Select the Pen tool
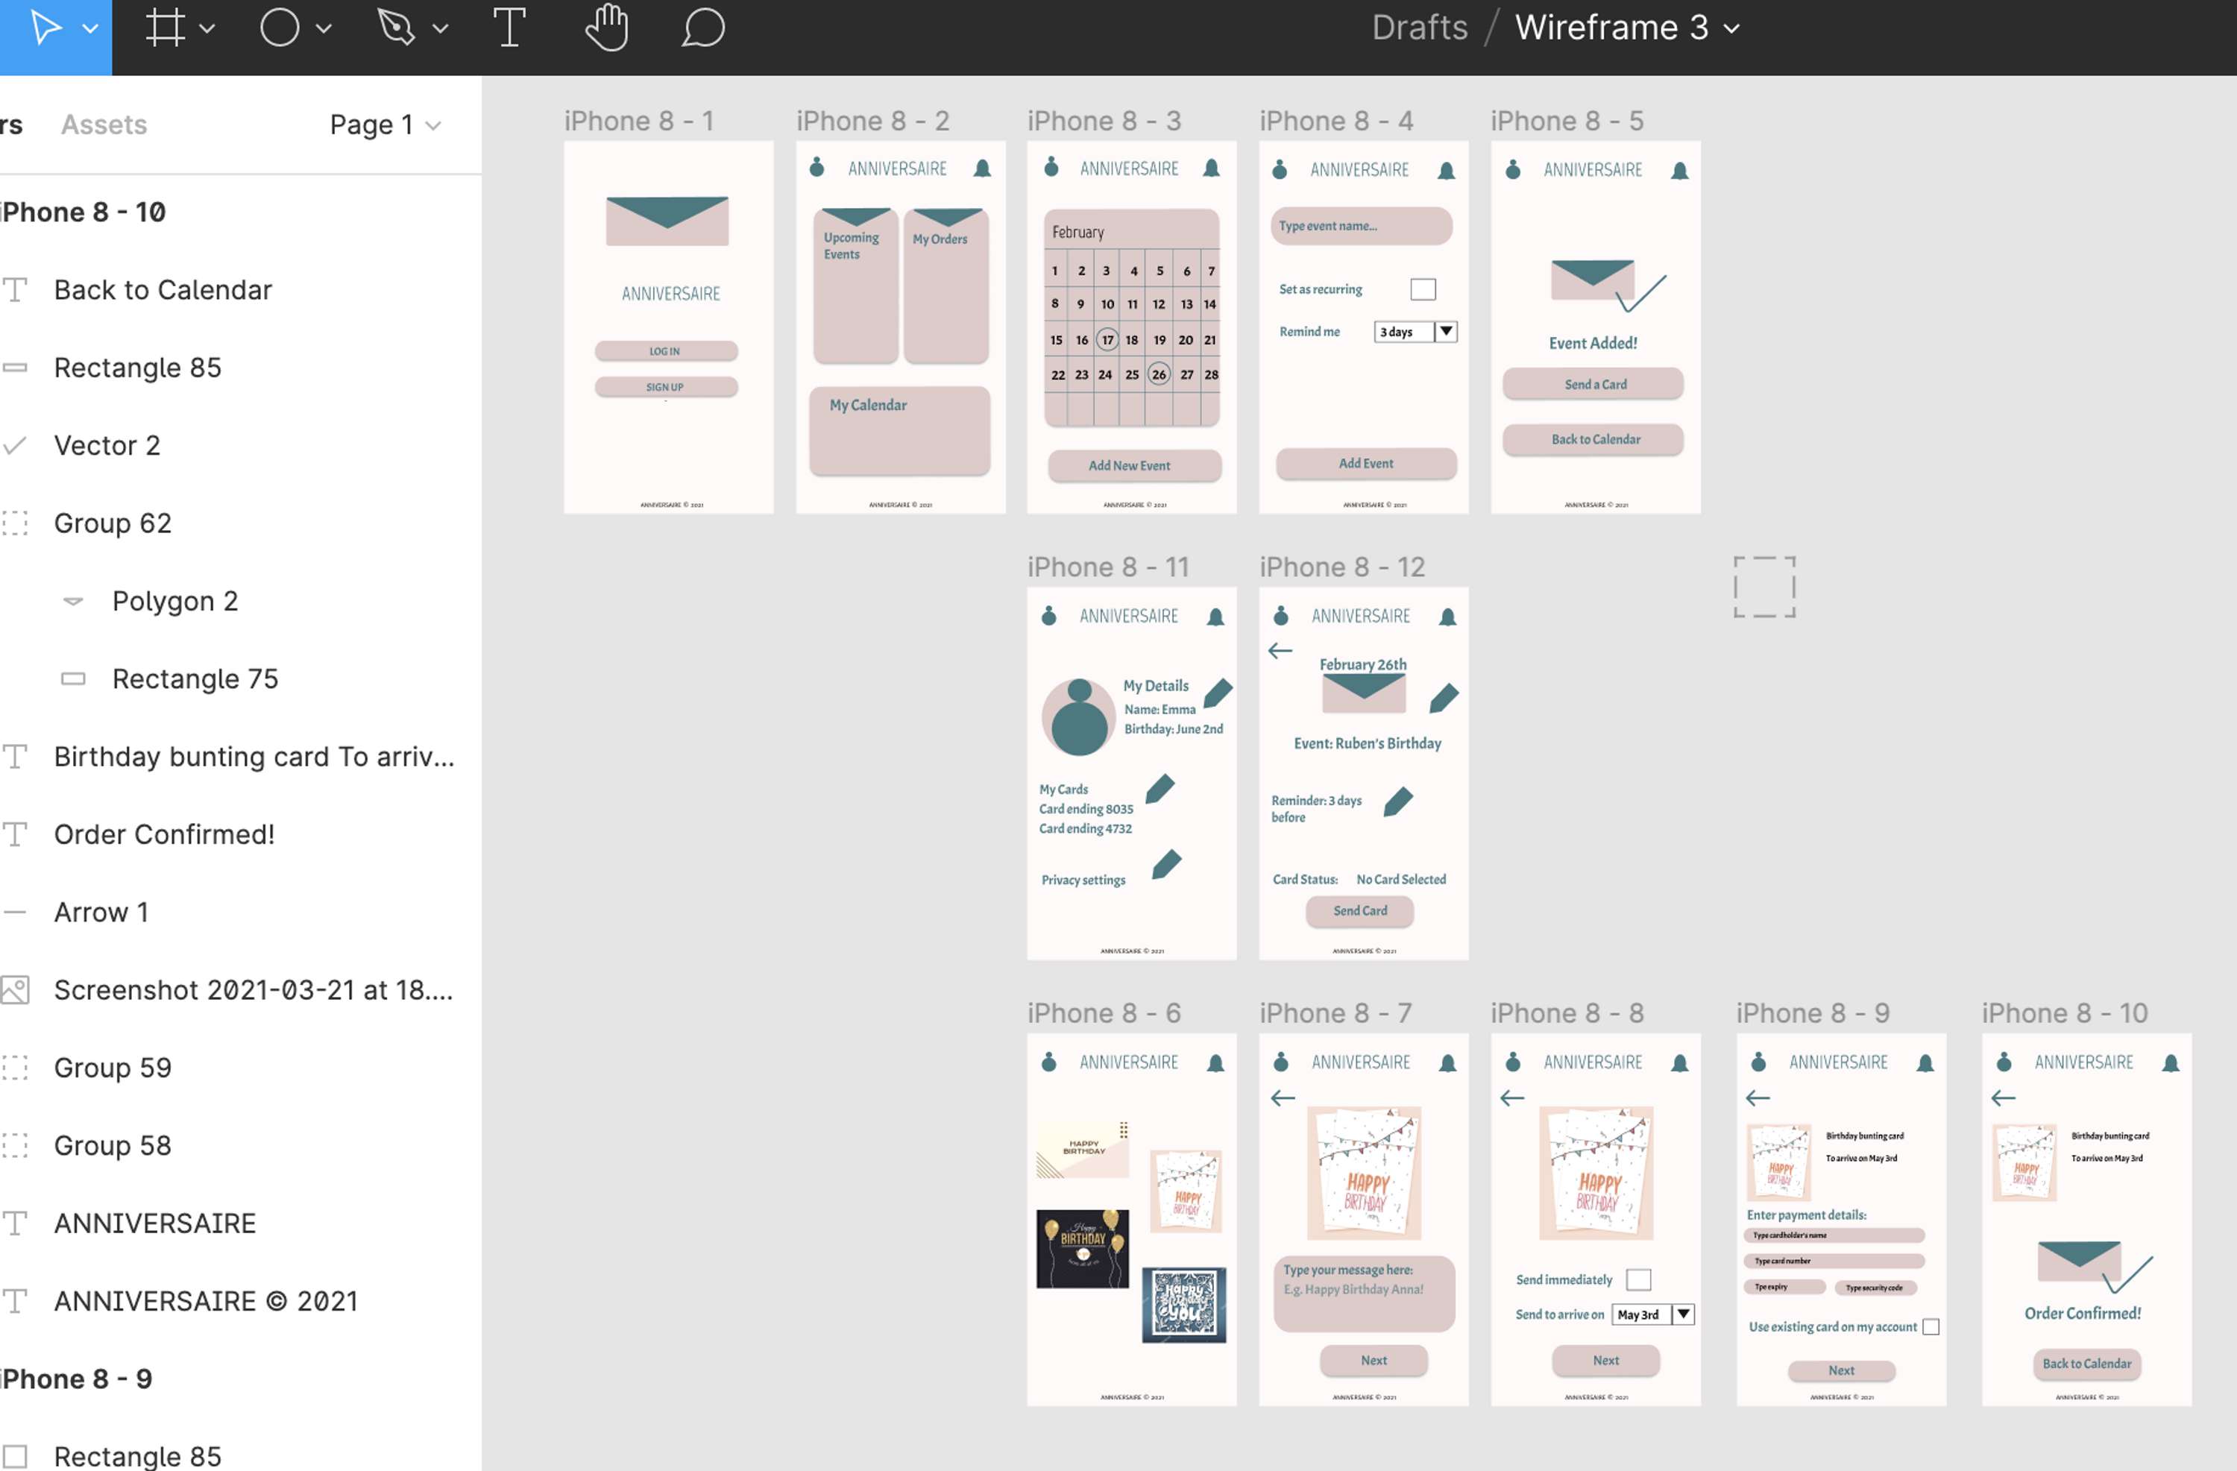The height and width of the screenshot is (1471, 2237). pyautogui.click(x=396, y=28)
